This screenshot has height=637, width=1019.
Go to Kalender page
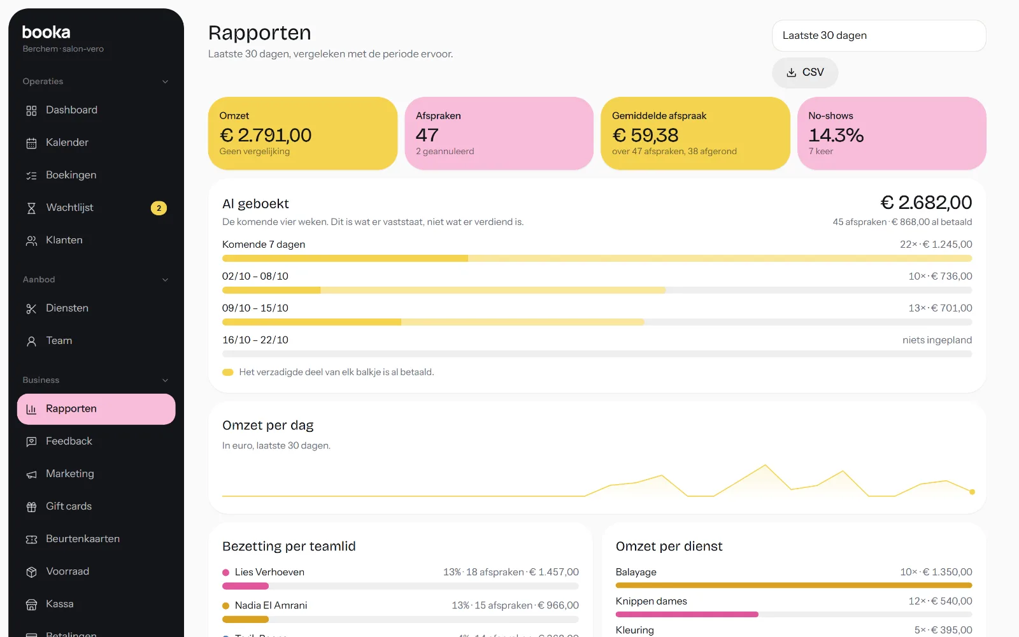point(96,143)
